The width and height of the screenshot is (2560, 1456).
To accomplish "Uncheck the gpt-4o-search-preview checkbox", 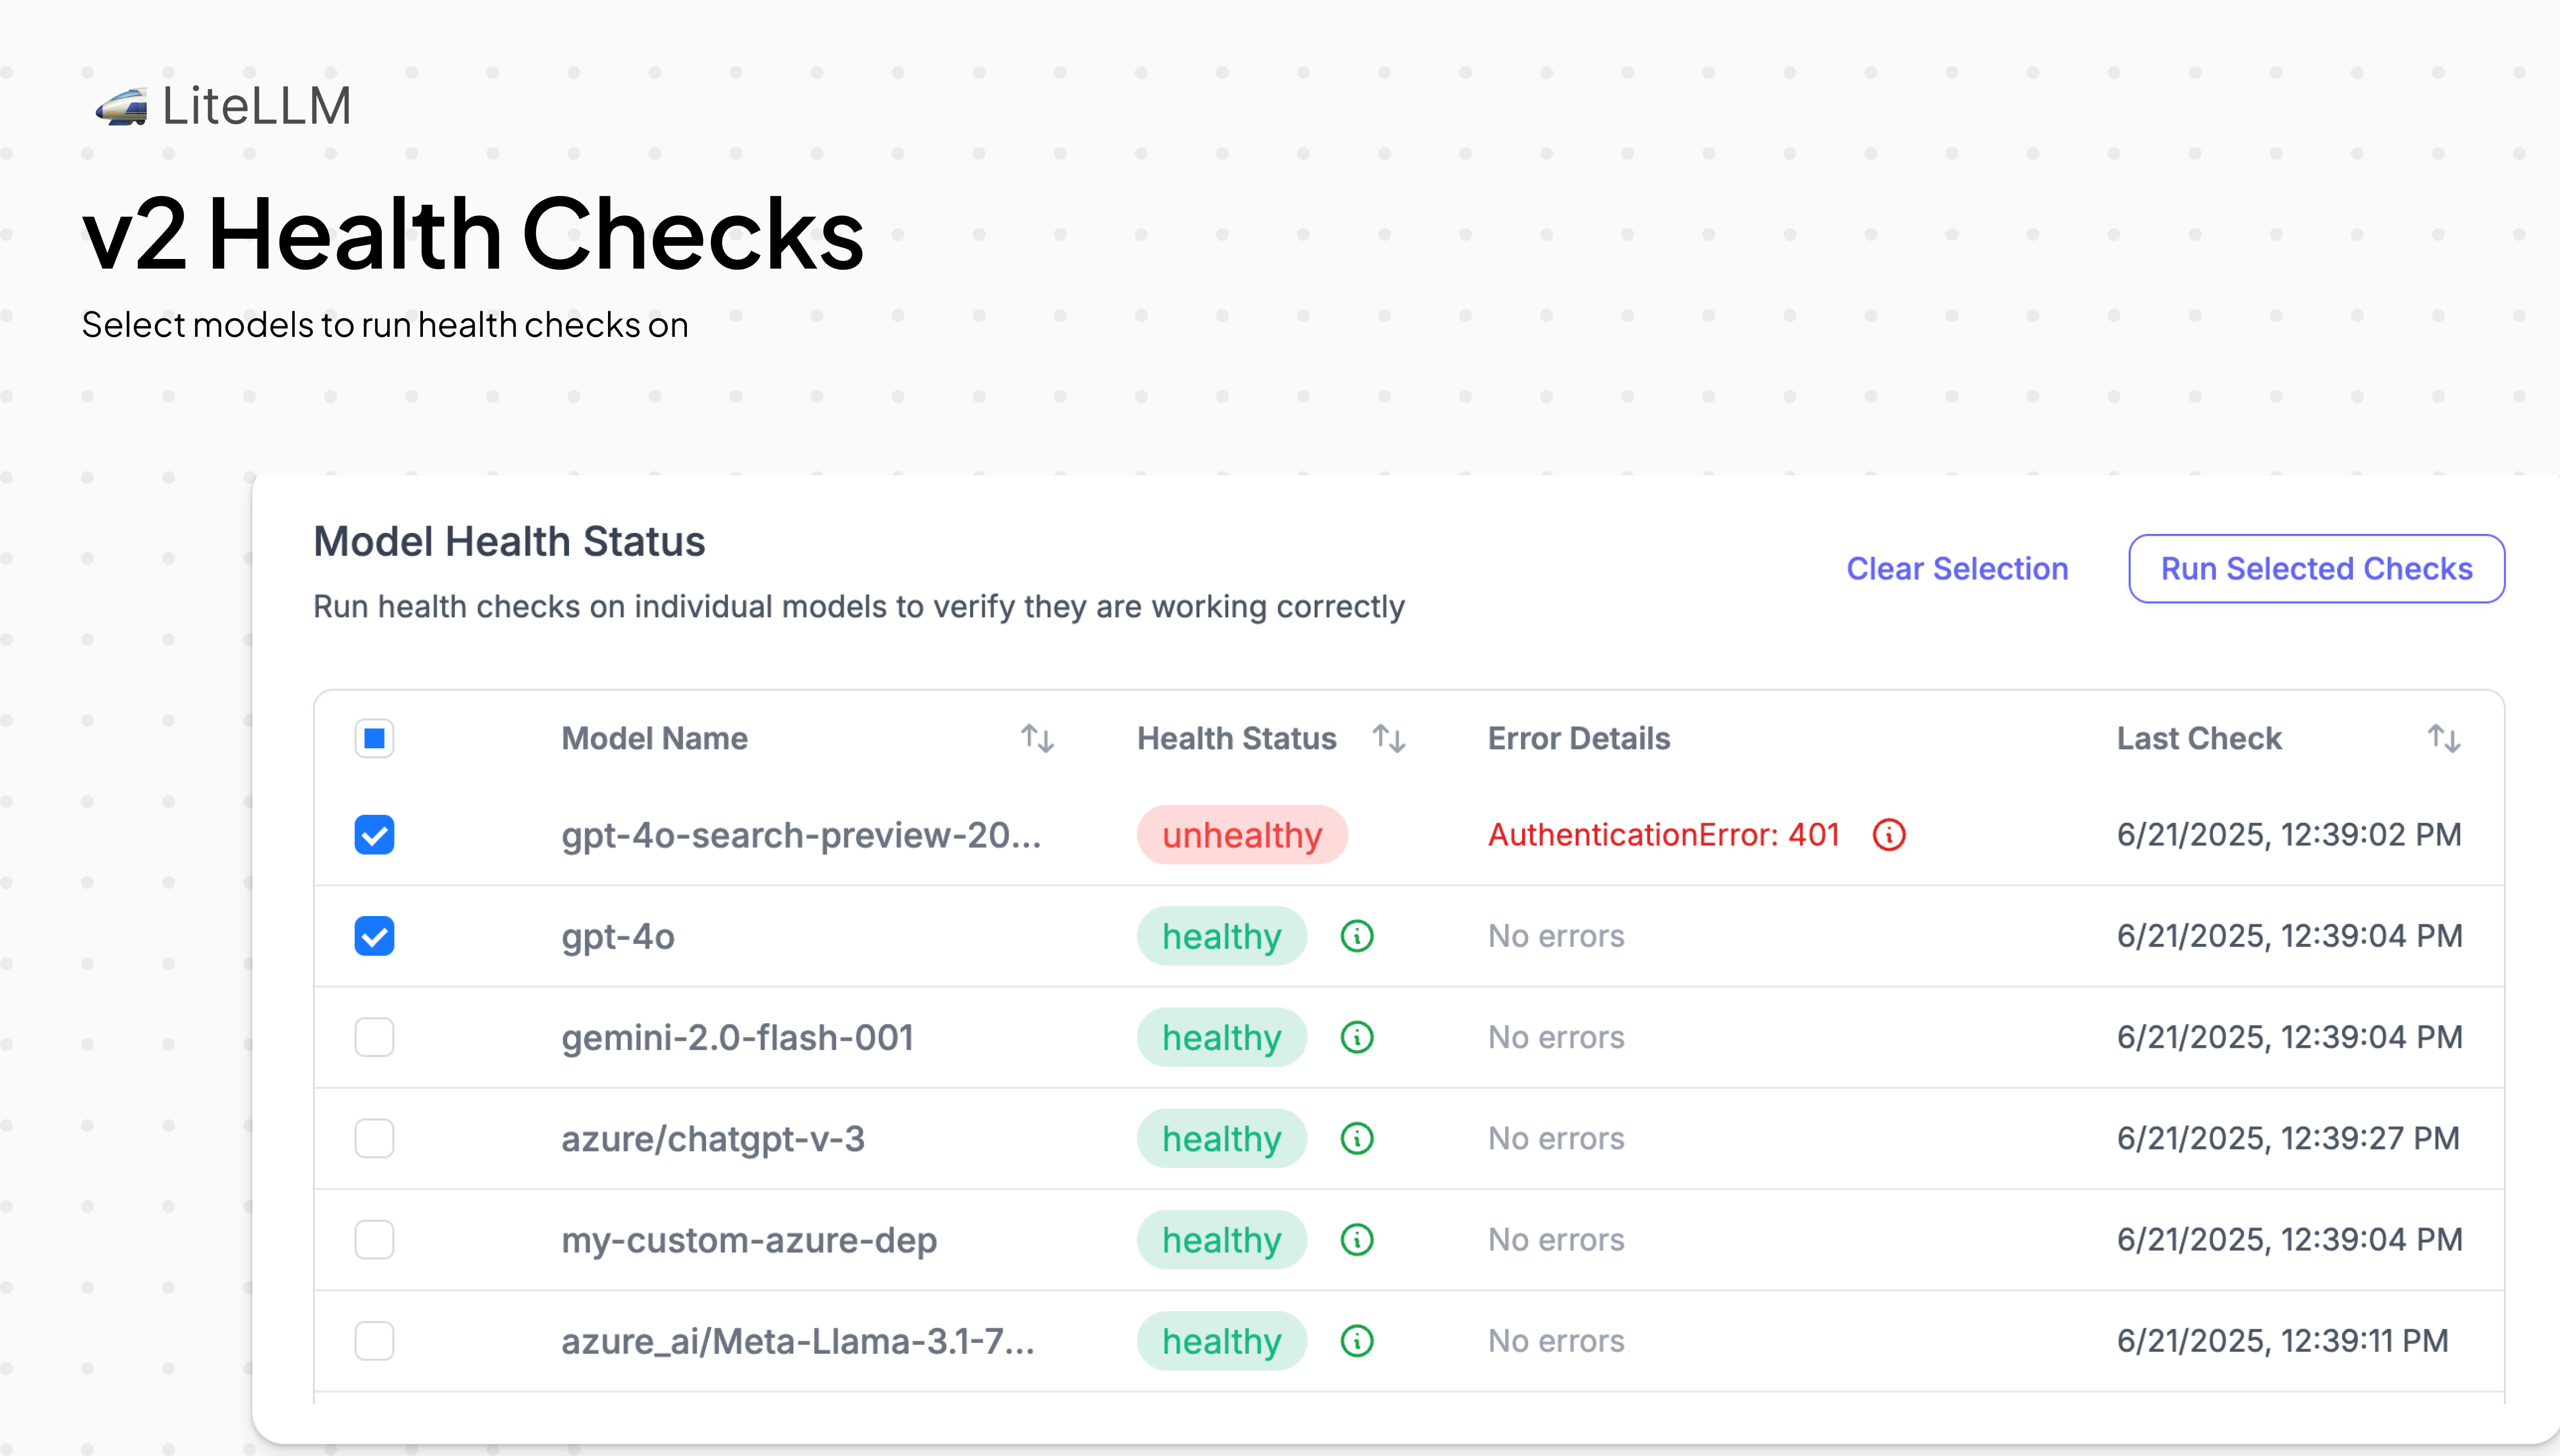I will [374, 835].
